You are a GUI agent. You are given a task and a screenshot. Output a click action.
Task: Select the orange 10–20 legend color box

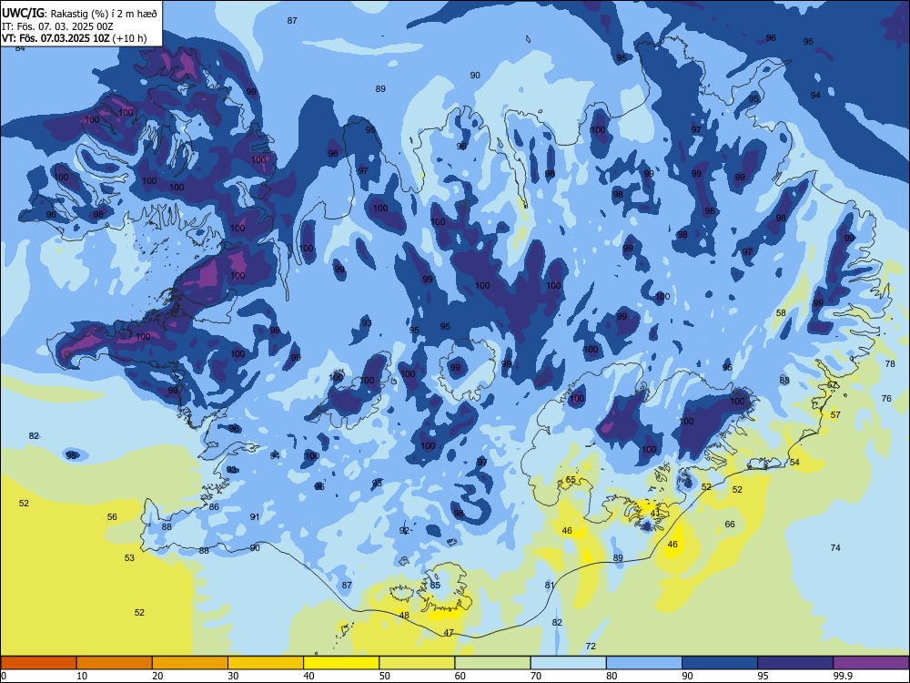point(115,663)
